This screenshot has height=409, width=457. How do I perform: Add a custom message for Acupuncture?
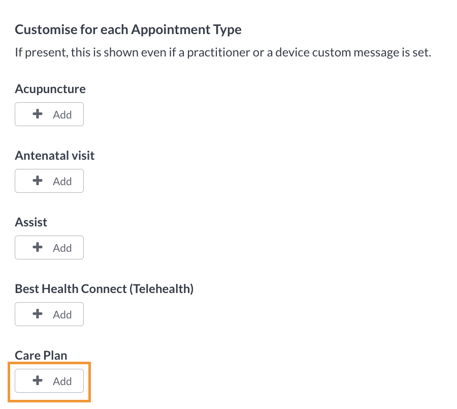click(49, 114)
